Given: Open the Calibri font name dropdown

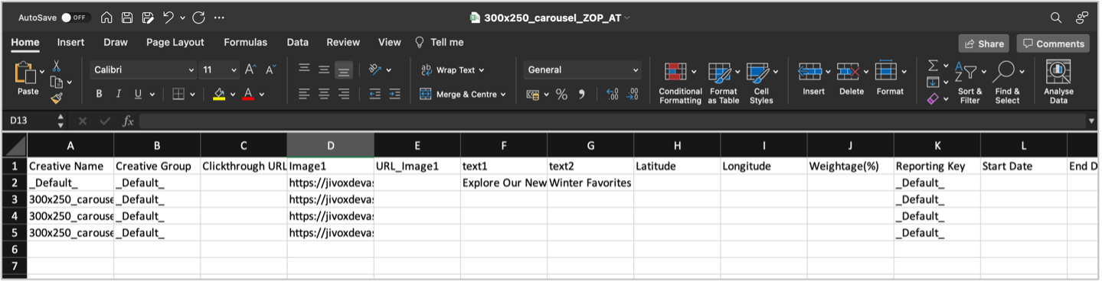Looking at the screenshot, I should (143, 70).
